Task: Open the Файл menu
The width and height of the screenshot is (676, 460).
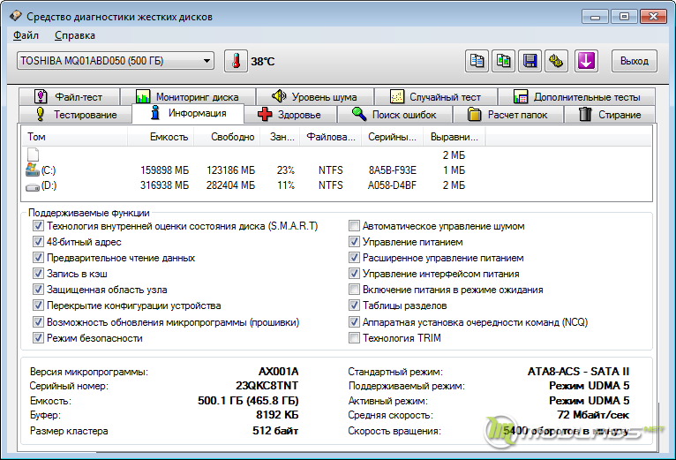Action: tap(26, 35)
